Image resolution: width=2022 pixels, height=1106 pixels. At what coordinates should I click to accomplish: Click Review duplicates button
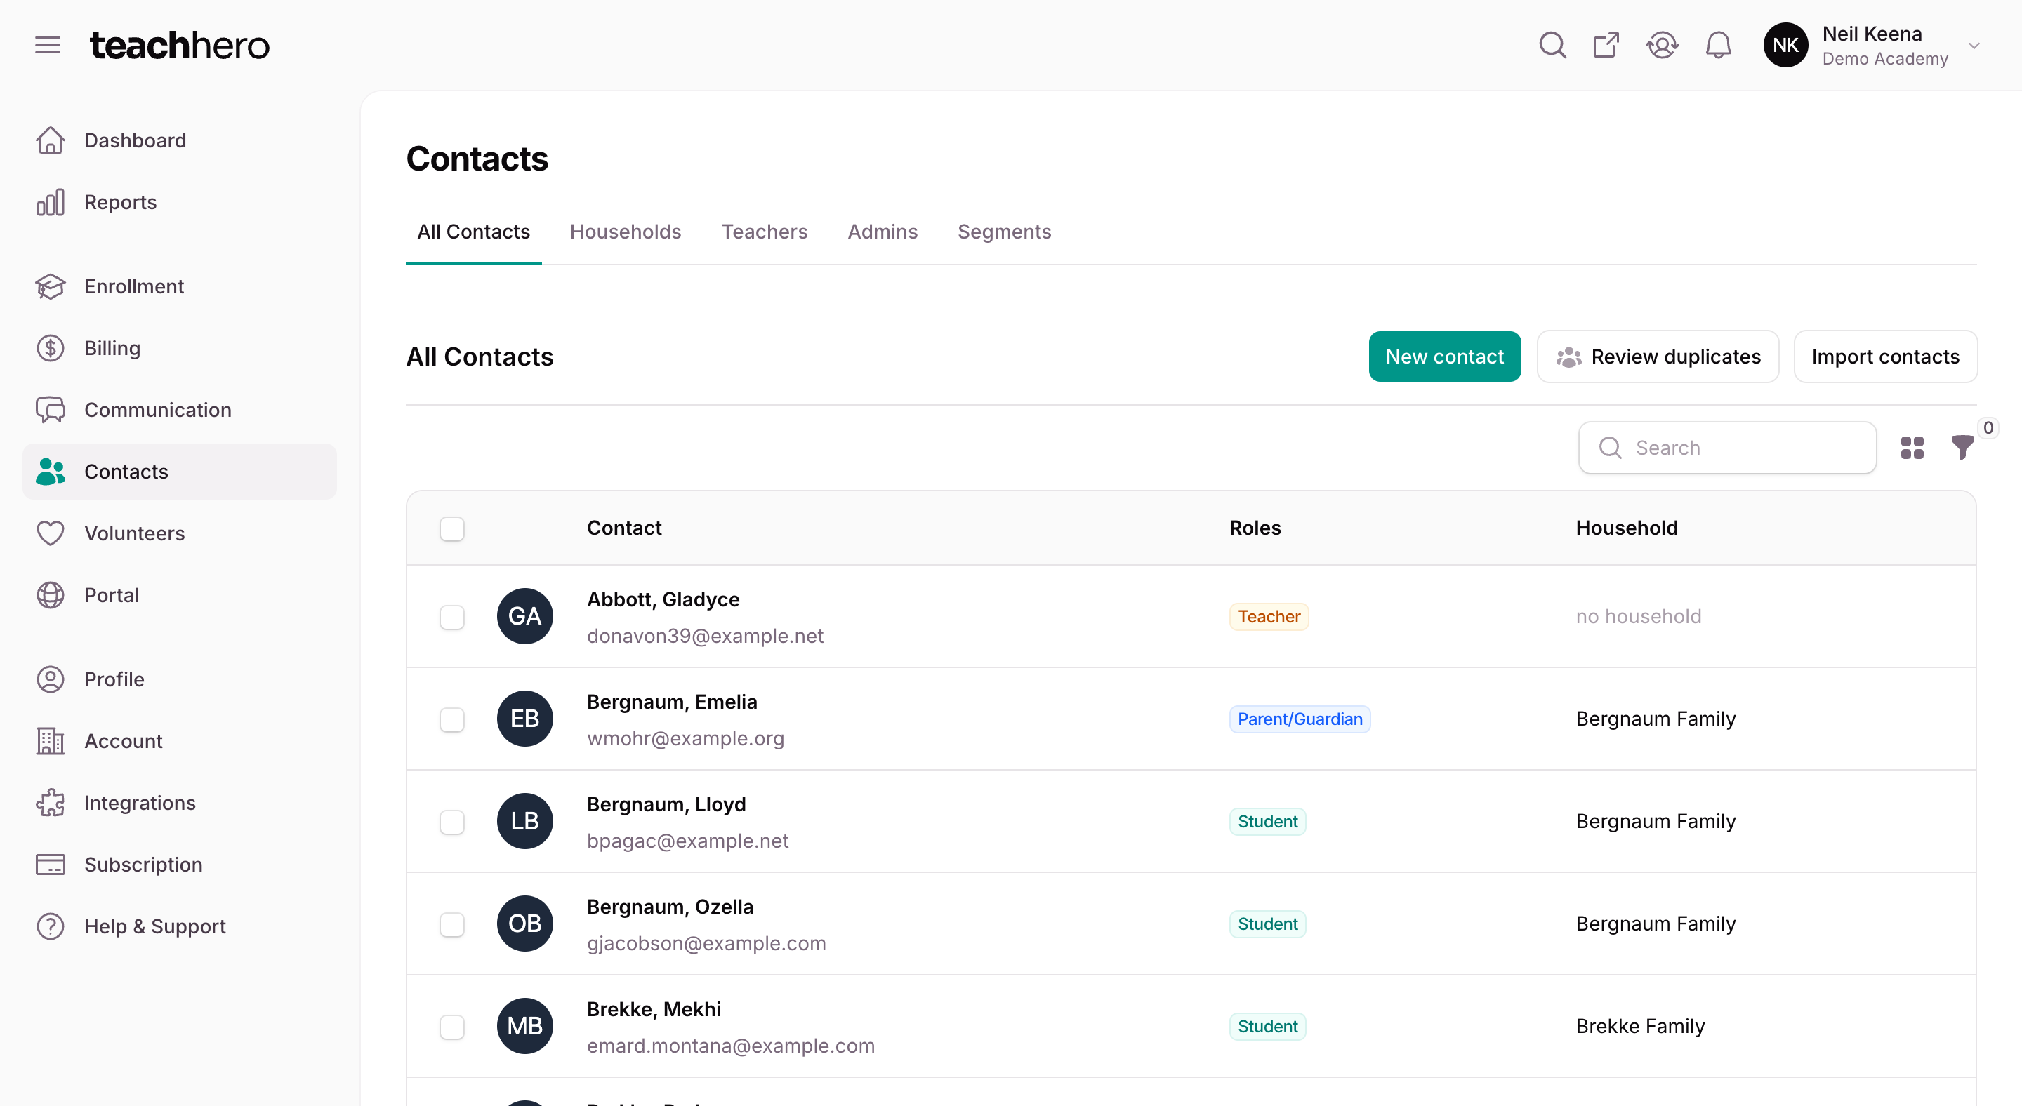[1658, 357]
